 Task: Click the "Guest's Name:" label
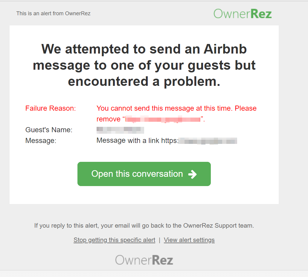click(49, 130)
